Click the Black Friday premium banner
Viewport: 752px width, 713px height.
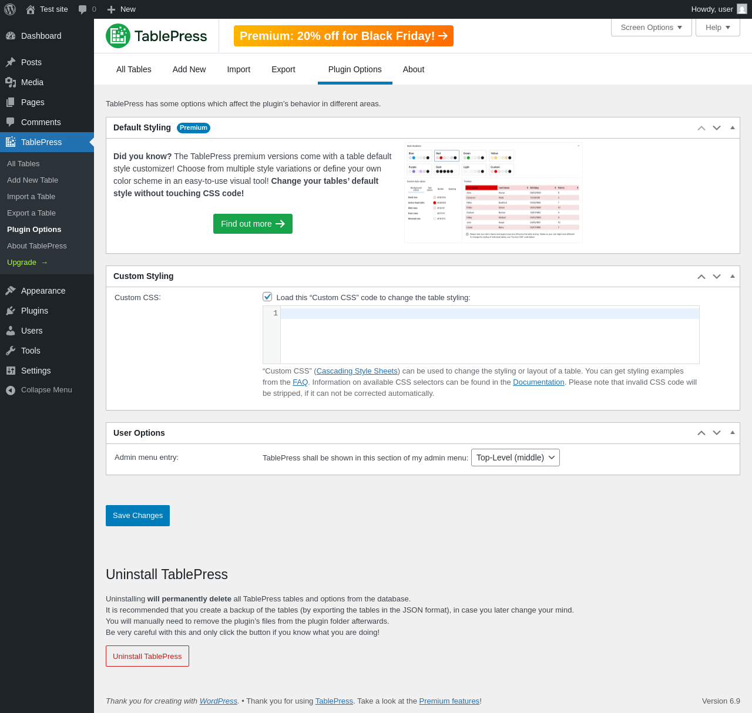[344, 36]
